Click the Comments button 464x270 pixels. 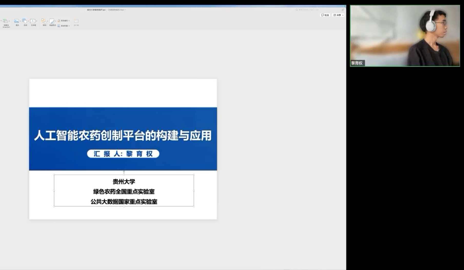pyautogui.click(x=325, y=15)
